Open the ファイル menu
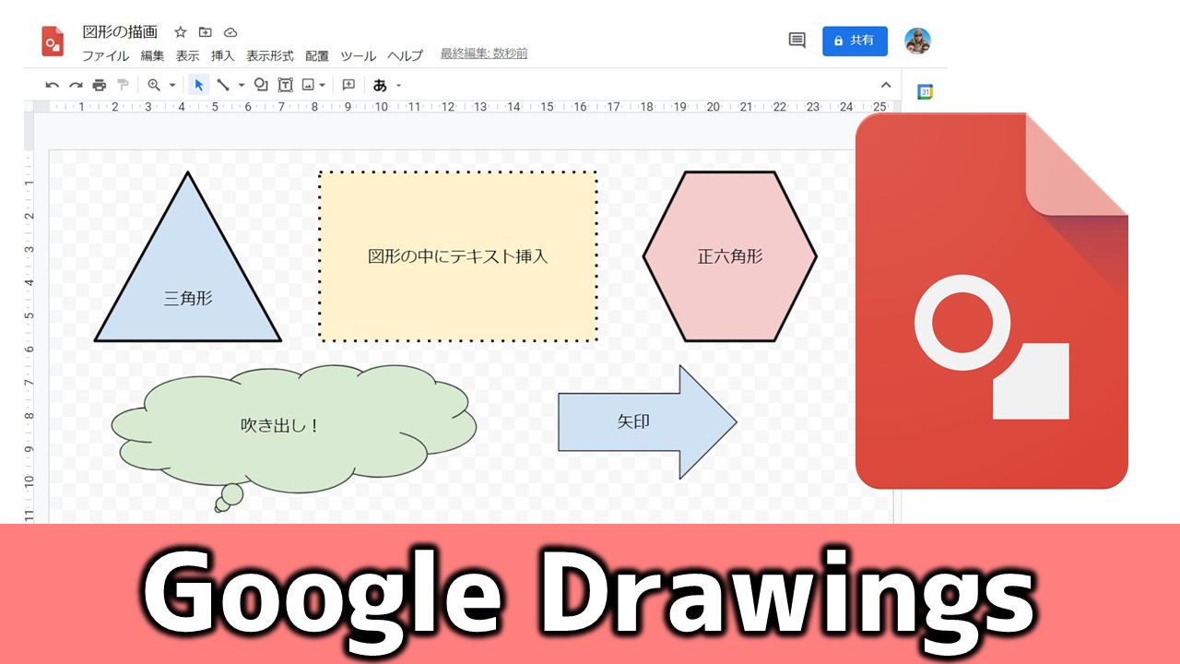Viewport: 1180px width, 664px height. coord(105,55)
